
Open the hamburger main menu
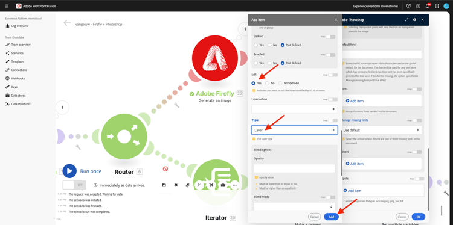pos(7,6)
